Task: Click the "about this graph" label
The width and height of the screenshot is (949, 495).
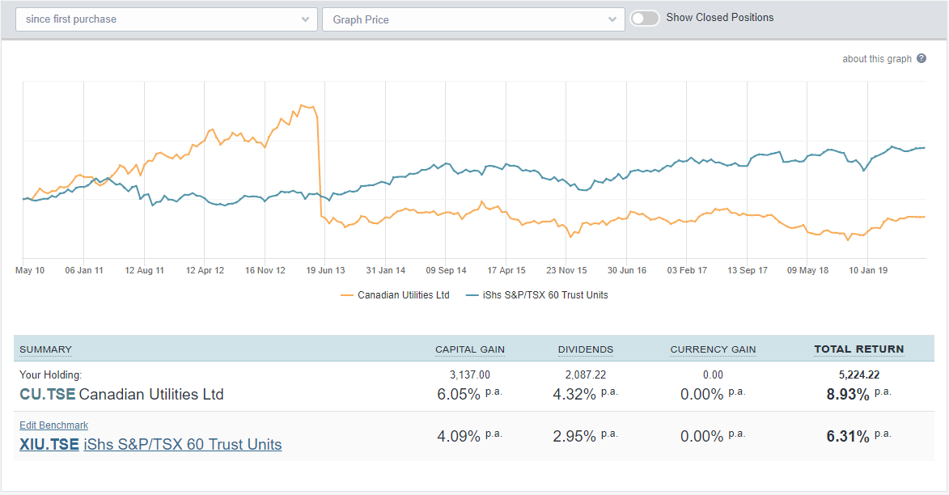Action: point(878,58)
